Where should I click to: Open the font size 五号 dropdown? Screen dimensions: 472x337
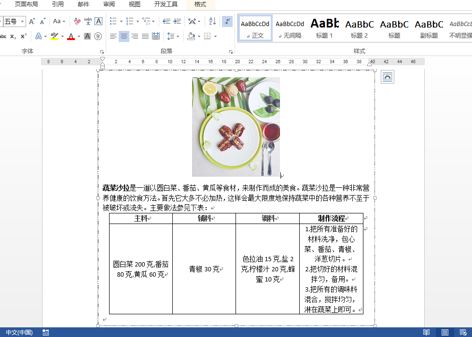(22, 21)
